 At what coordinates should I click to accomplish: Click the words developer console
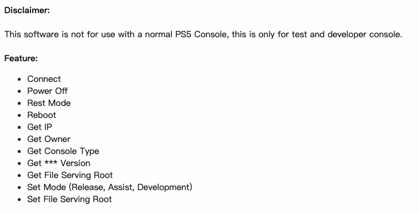[x=364, y=34]
